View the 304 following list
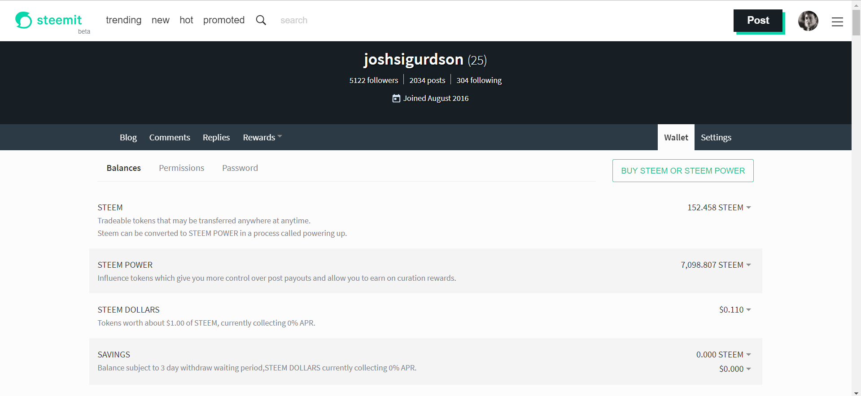The width and height of the screenshot is (861, 396). pyautogui.click(x=479, y=80)
